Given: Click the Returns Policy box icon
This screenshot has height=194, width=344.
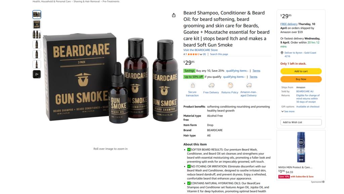Looking at the screenshot, I should pyautogui.click(x=230, y=85).
